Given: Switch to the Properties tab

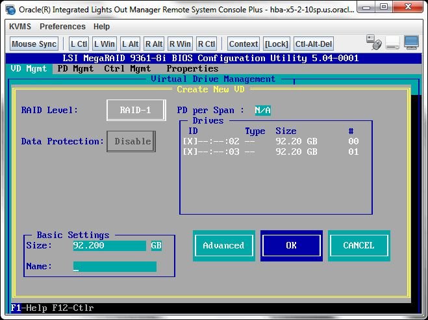Looking at the screenshot, I should [x=192, y=68].
